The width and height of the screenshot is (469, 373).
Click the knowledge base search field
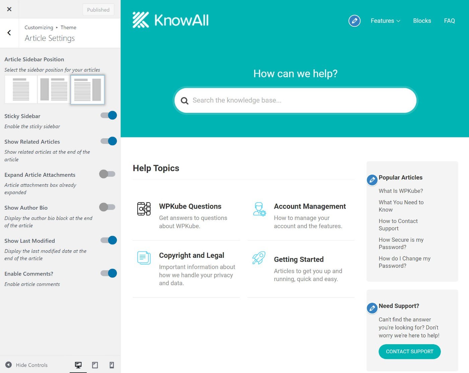[x=295, y=100]
